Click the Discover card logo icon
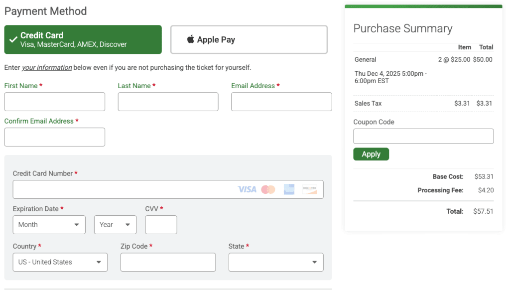The width and height of the screenshot is (510, 295). [309, 189]
